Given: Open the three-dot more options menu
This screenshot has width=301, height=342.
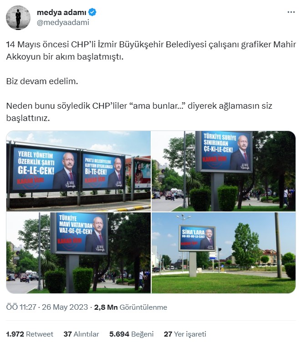Looking at the screenshot, I should point(291,12).
